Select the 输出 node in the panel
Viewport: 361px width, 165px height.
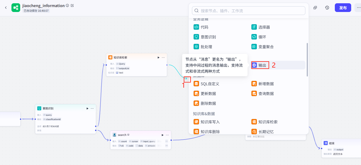pyautogui.click(x=278, y=65)
